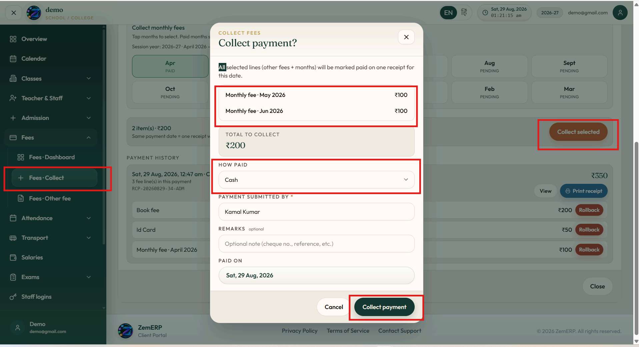Expand the Attendance menu chevron
Viewport: 639px width, 347px height.
coord(89,218)
